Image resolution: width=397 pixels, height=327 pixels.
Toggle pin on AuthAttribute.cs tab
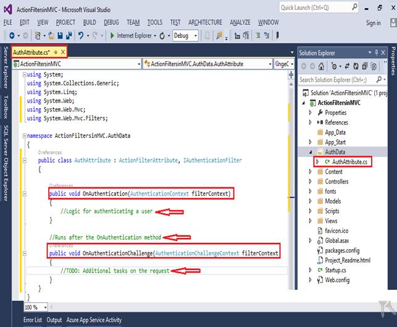click(55, 53)
